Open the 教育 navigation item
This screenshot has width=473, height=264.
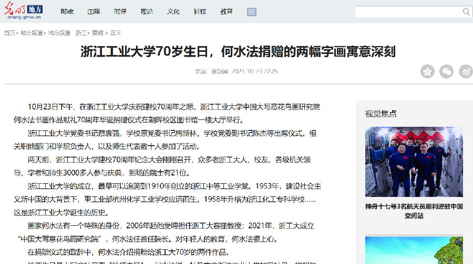(x=227, y=12)
